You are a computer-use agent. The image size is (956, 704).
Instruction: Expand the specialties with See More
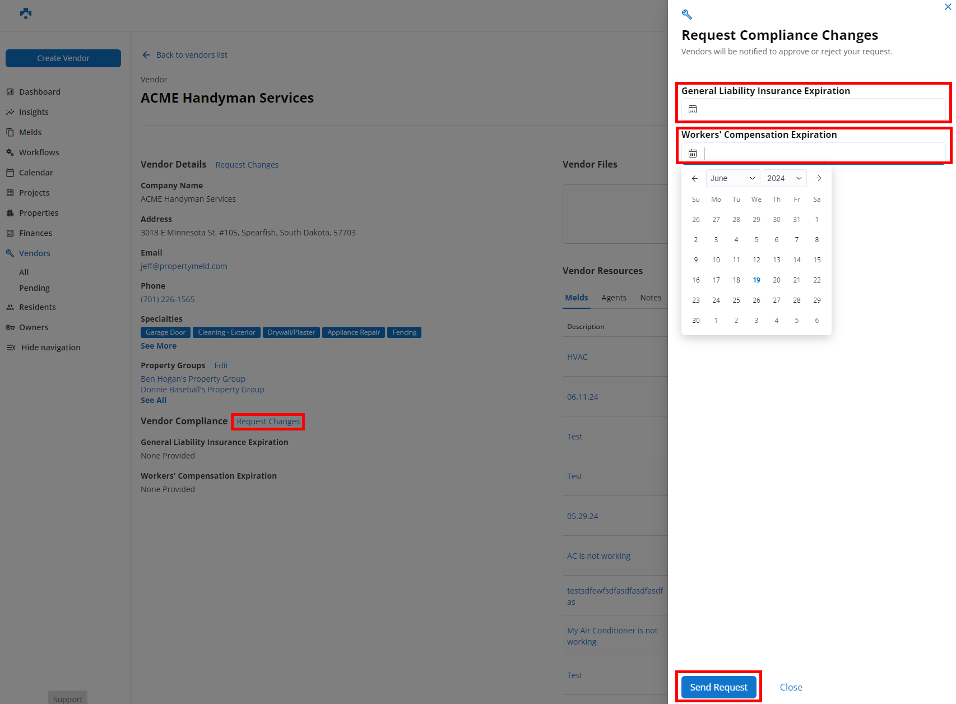tap(159, 346)
